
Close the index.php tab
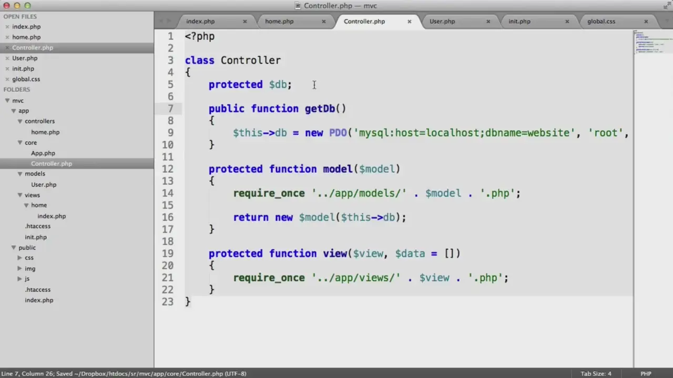click(244, 22)
